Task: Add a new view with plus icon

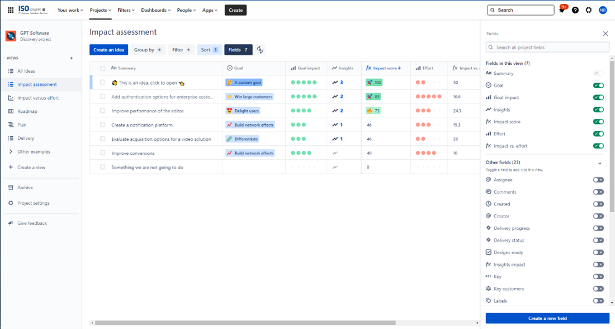Action: (71, 58)
